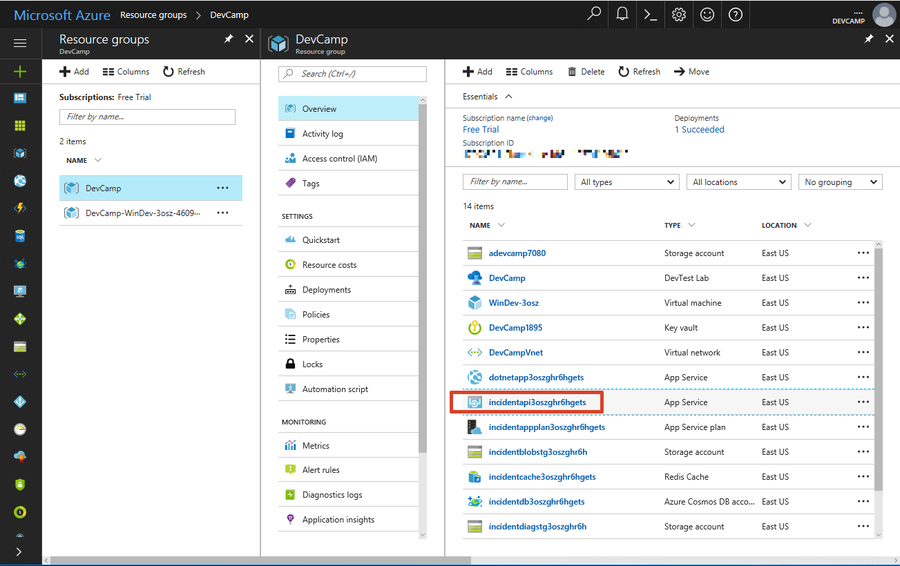Open App Services globe icon in sidebar

20,181
